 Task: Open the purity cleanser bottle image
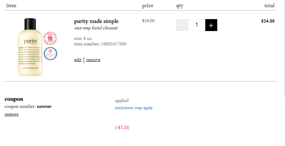[x=30, y=47]
